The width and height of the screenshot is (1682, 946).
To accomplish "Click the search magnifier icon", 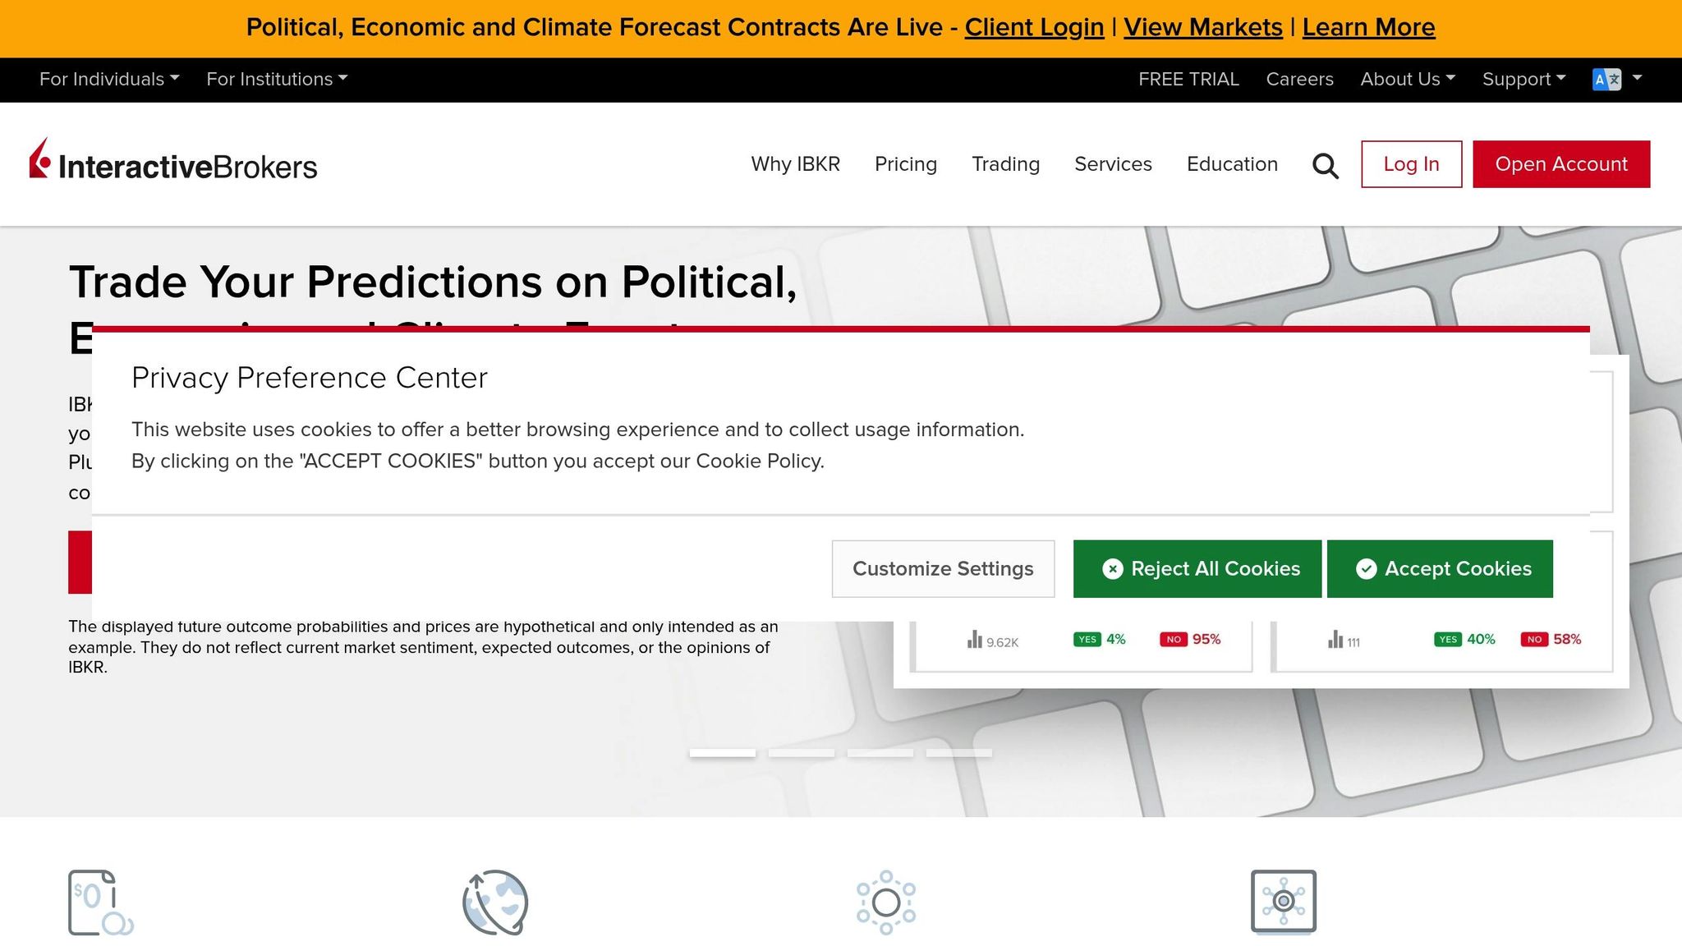I will pyautogui.click(x=1325, y=165).
